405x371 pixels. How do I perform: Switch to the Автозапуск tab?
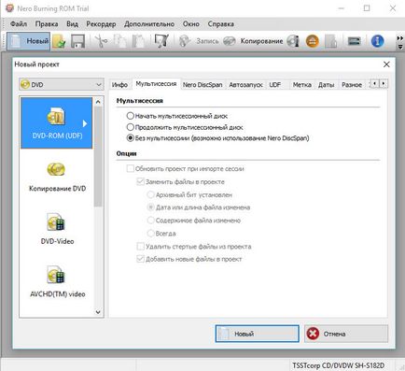coord(245,85)
